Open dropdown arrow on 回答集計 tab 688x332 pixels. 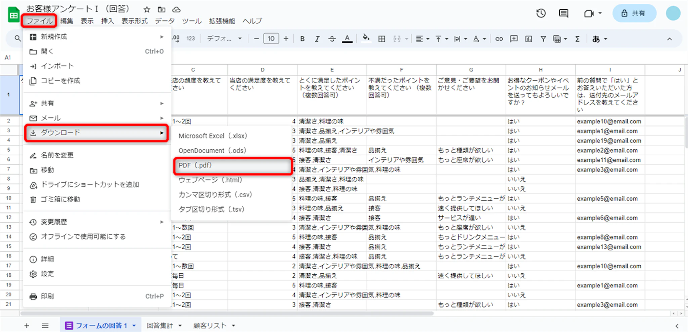tap(180, 325)
